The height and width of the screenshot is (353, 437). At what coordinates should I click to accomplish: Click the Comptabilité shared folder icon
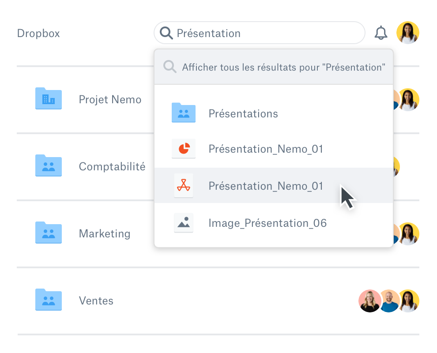(49, 165)
